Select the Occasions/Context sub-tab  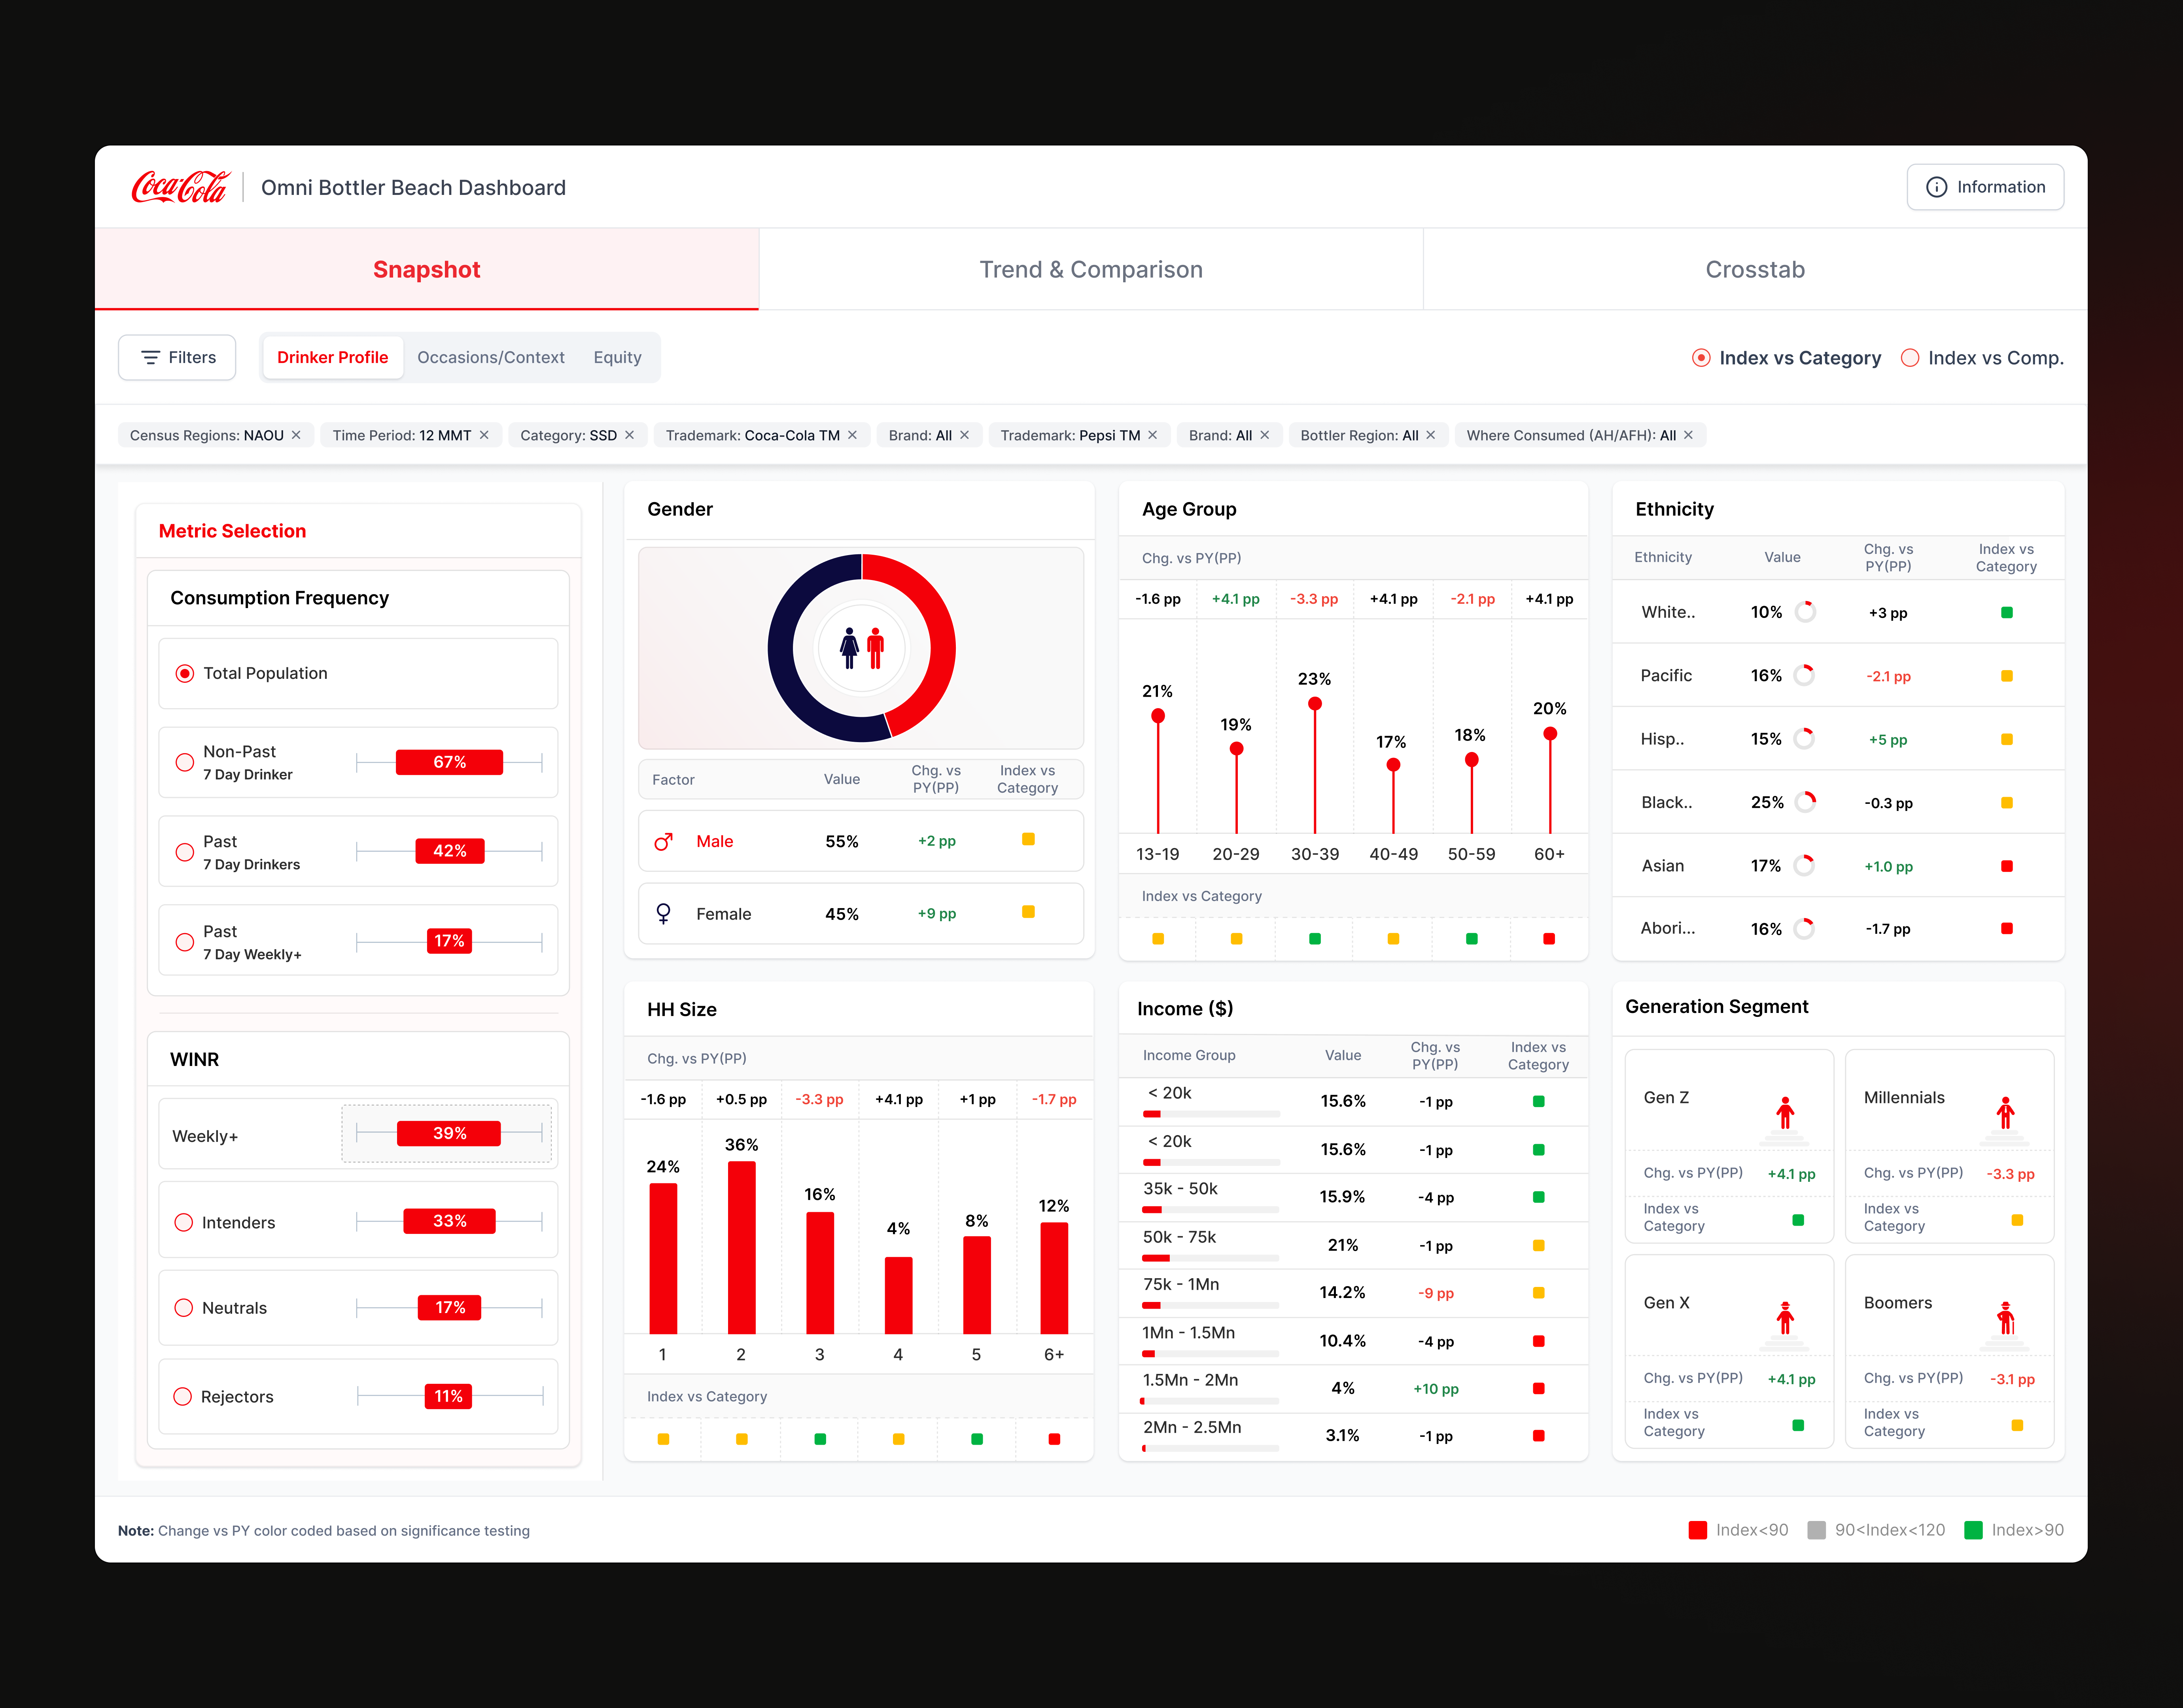(x=491, y=357)
